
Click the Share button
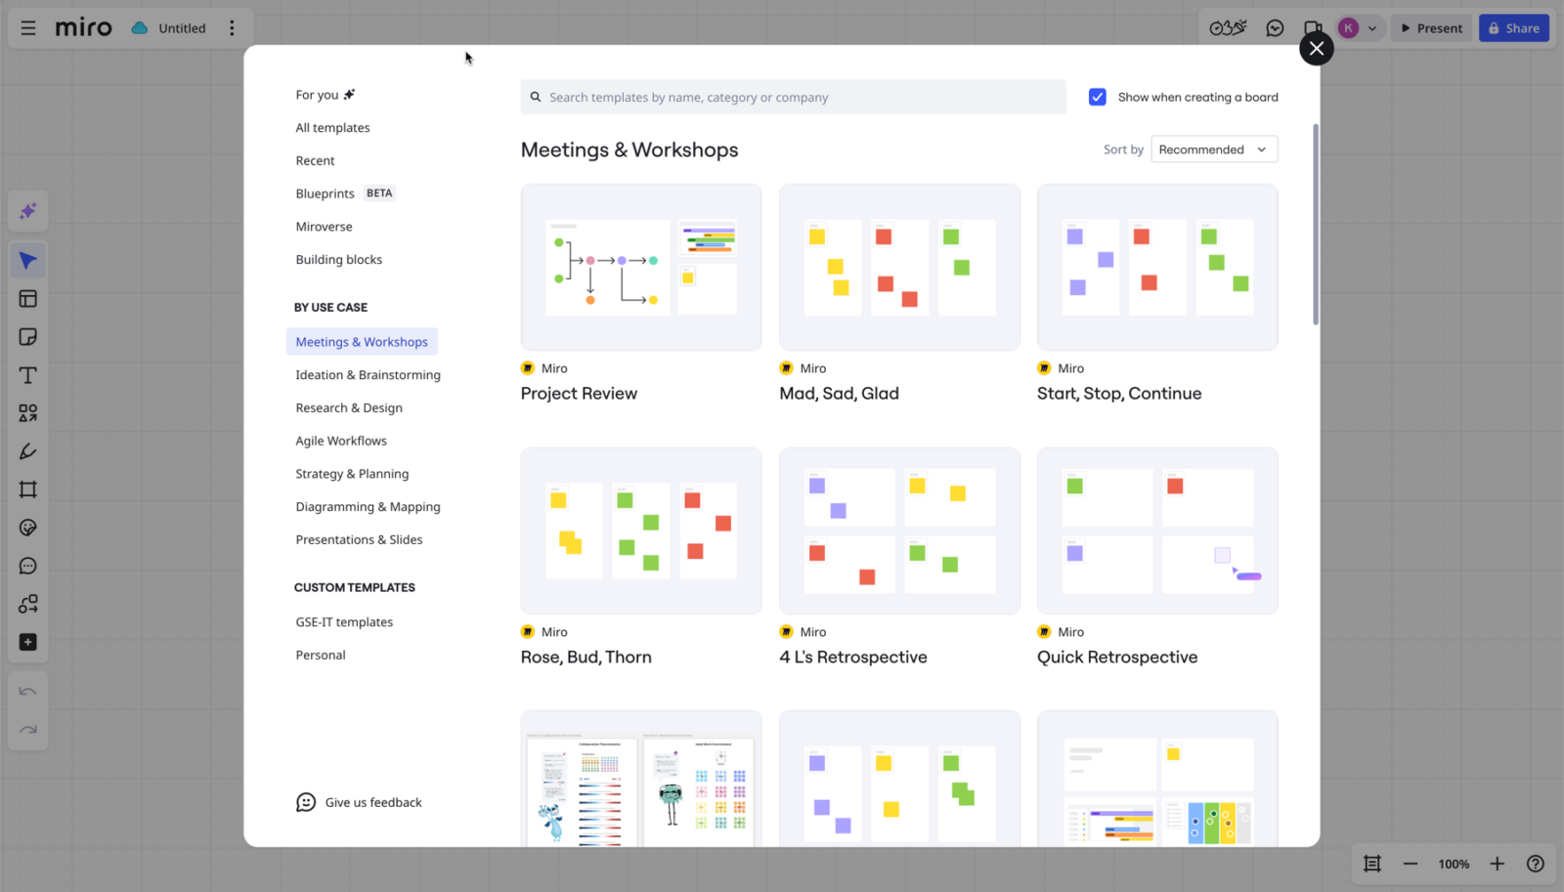[1513, 28]
